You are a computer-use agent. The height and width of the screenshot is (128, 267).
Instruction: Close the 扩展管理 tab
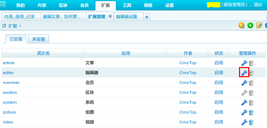[110, 16]
